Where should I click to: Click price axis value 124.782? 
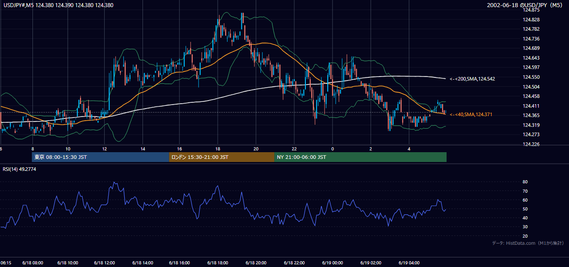pyautogui.click(x=531, y=29)
